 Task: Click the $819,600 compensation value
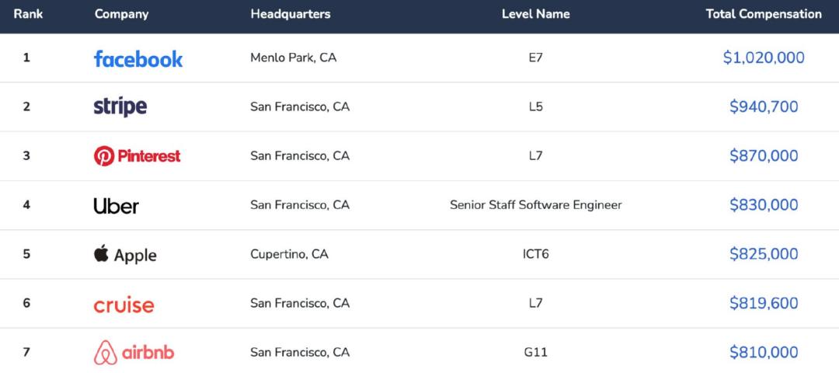(764, 303)
